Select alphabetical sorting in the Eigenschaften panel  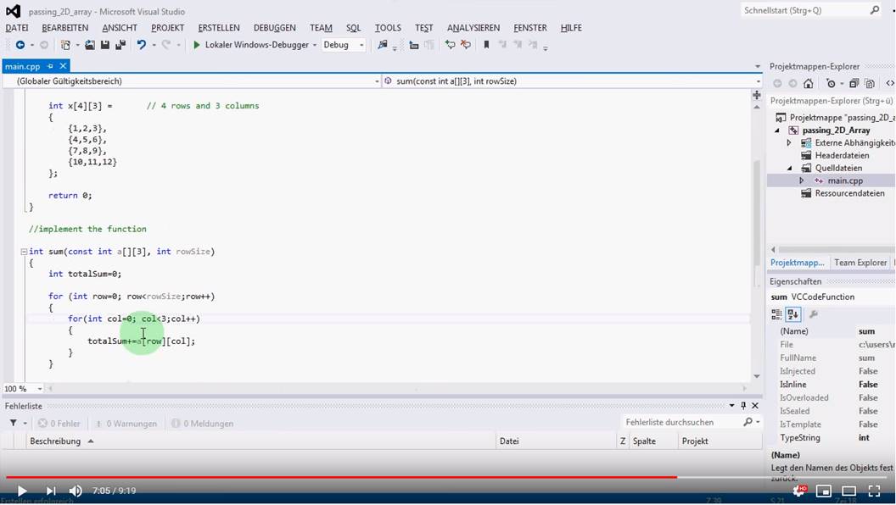792,314
